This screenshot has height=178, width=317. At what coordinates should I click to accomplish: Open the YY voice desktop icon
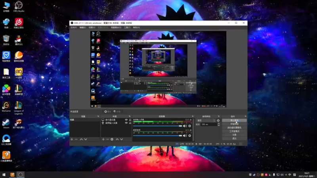[x=19, y=73]
